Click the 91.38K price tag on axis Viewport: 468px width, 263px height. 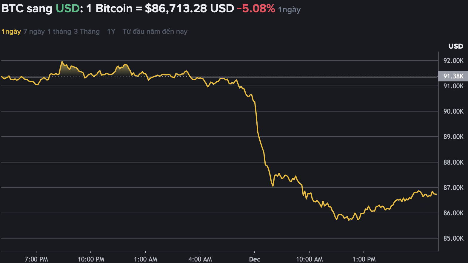(x=453, y=76)
